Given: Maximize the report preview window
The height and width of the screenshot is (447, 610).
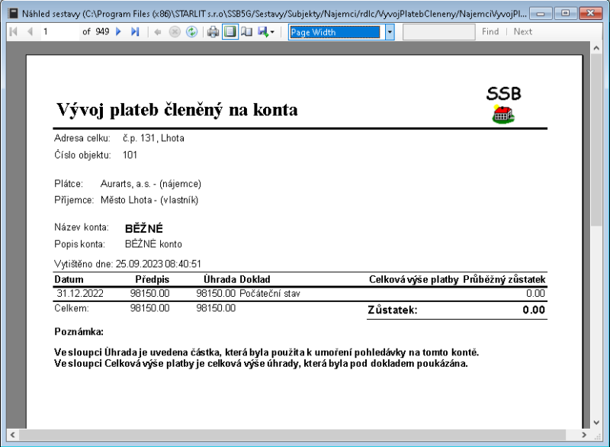Looking at the screenshot, I should point(565,13).
